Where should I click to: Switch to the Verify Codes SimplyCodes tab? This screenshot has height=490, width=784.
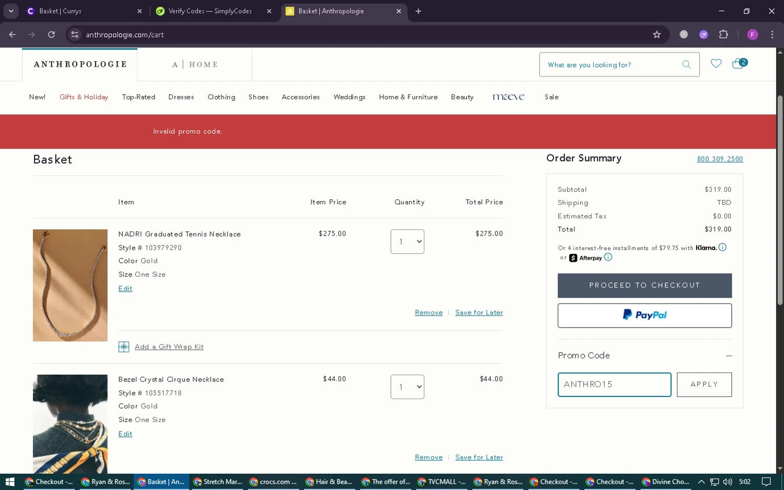click(x=214, y=11)
